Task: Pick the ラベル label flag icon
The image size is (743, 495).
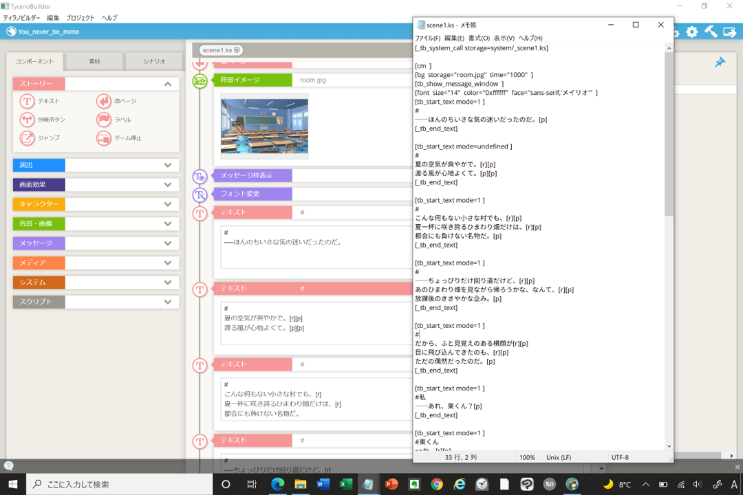Action: coord(103,120)
